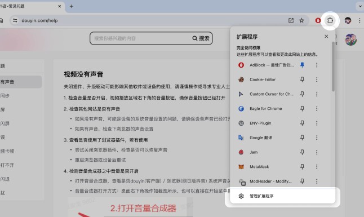
Task: Pin Custom Cursor to toolbar
Action: pos(302,94)
